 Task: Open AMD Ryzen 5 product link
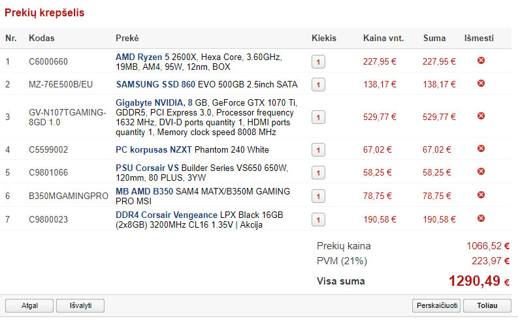142,57
